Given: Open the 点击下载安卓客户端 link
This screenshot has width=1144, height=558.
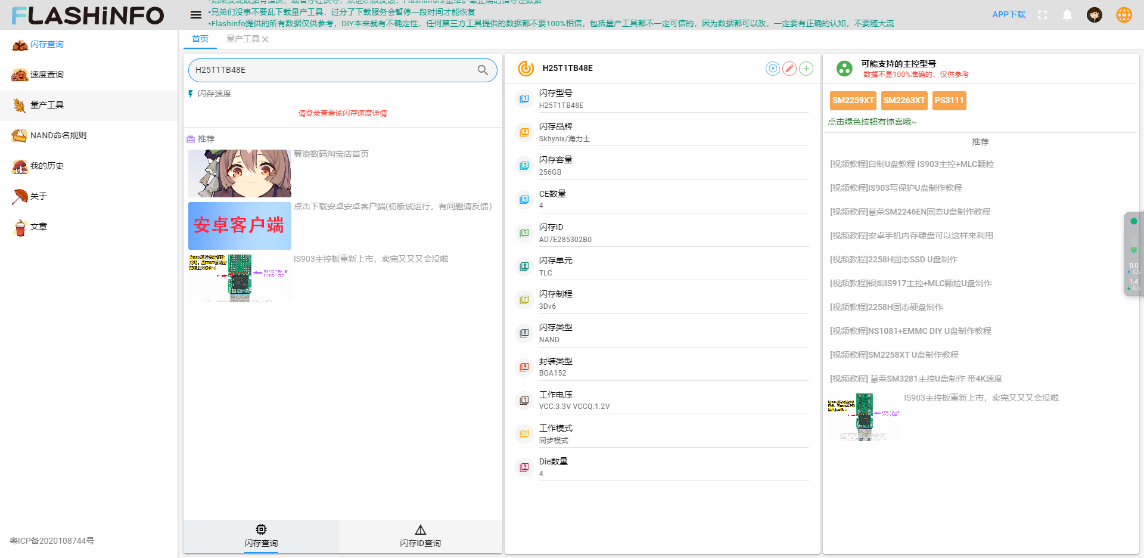Looking at the screenshot, I should click(x=393, y=206).
